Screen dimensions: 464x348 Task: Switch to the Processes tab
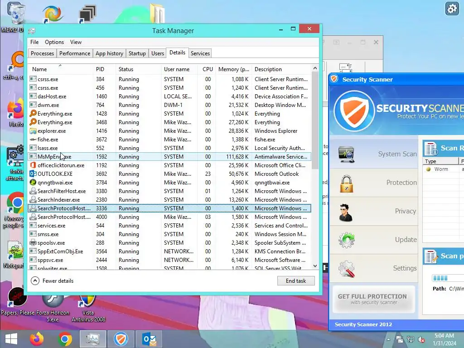pyautogui.click(x=42, y=53)
